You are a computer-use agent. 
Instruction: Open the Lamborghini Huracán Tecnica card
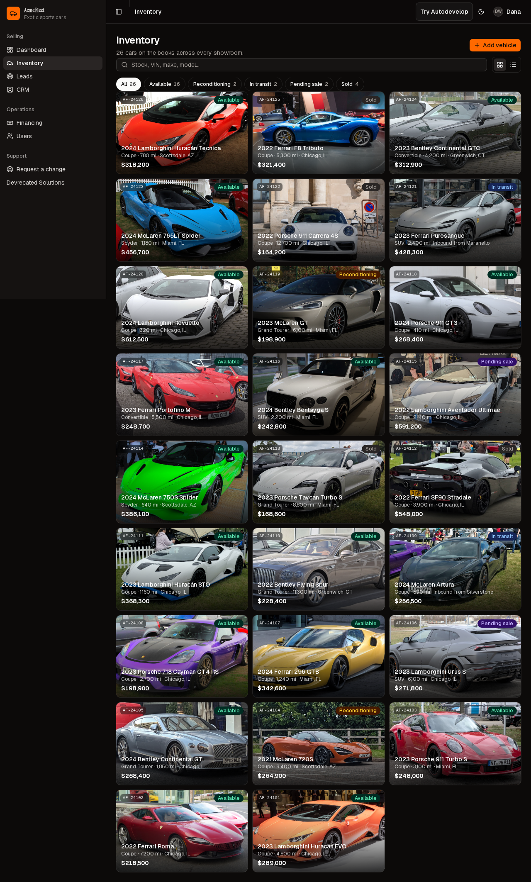click(x=182, y=133)
